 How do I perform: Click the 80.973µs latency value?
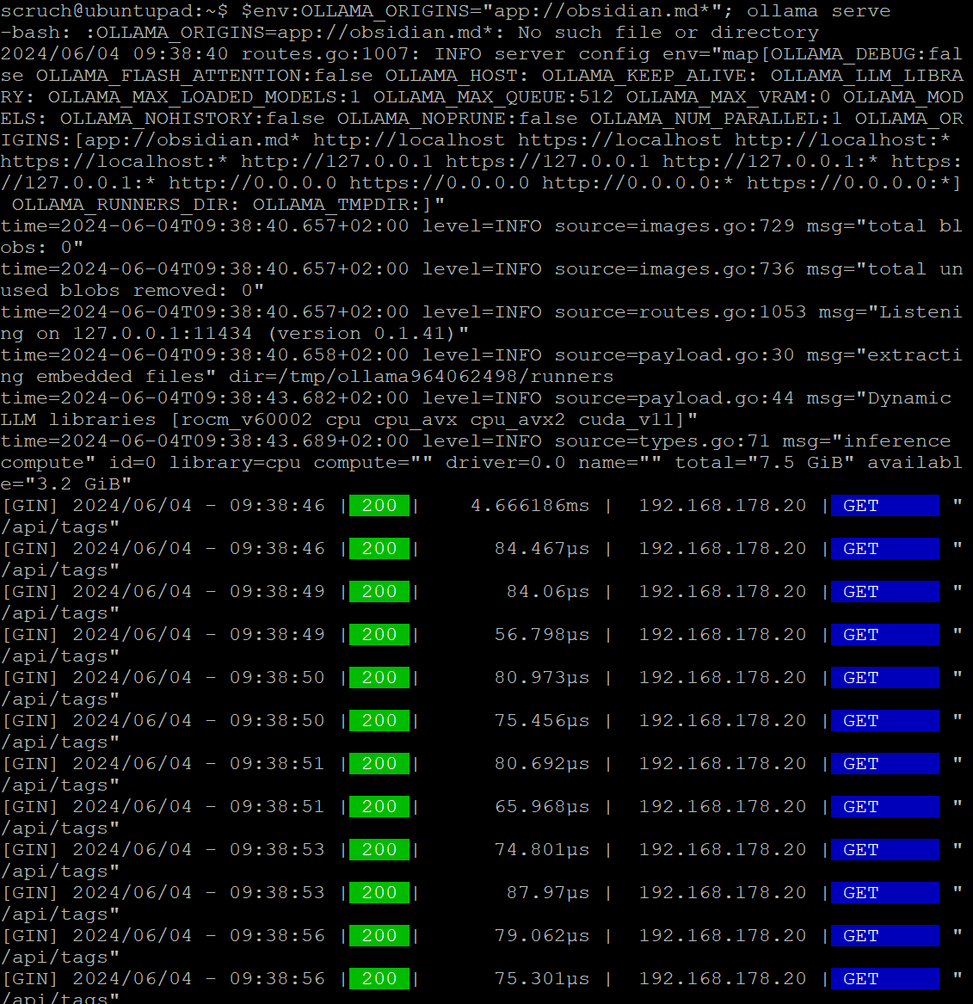point(541,677)
